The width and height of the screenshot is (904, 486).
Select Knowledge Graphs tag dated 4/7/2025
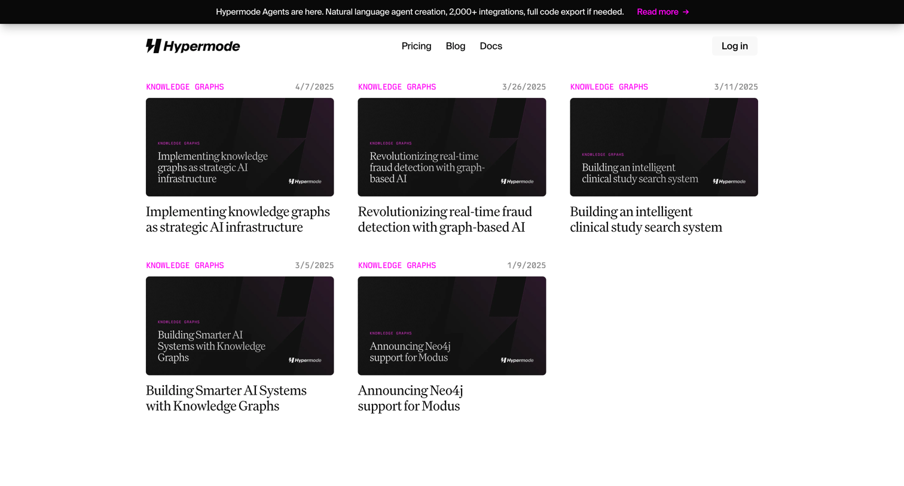185,87
